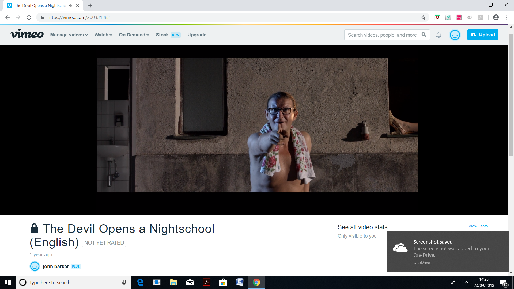The image size is (514, 289).
Task: Click the '1 year ago' upload date
Action: pos(41,255)
